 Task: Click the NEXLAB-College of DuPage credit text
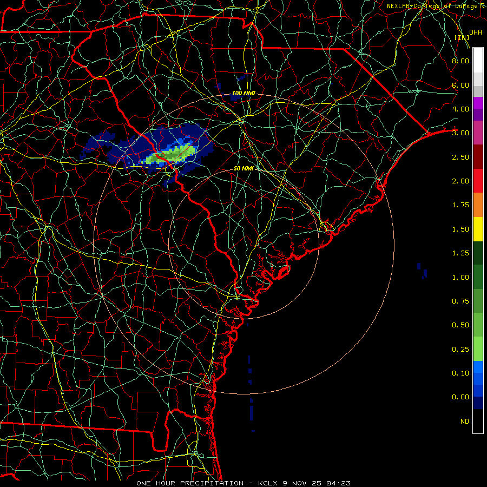coord(435,6)
